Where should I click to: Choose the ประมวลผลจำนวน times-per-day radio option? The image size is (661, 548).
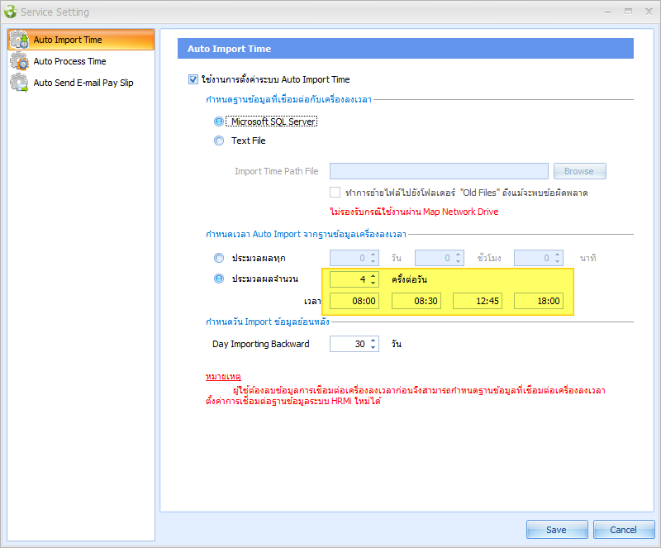[x=219, y=279]
